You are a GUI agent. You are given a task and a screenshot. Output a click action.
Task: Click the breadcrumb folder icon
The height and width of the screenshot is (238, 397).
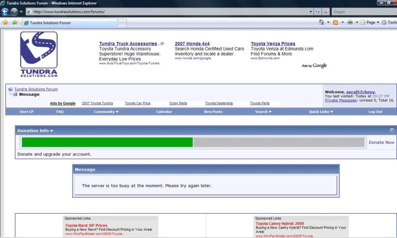[x=10, y=89]
